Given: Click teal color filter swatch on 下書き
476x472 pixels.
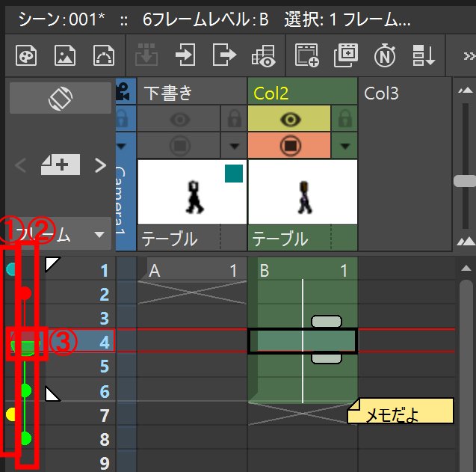Looking at the screenshot, I should click(234, 174).
